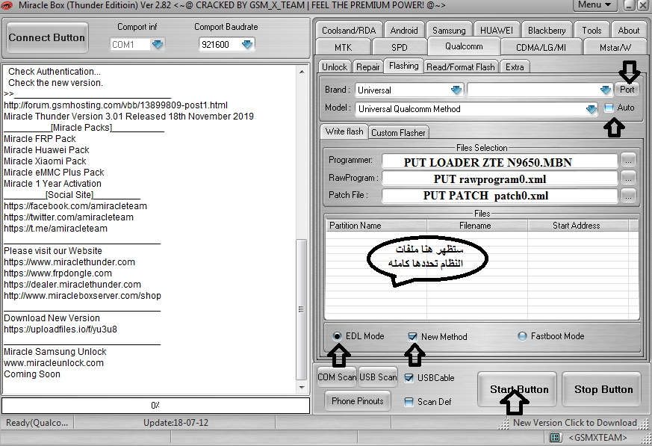
Task: Click the Filename column header
Action: 477,226
